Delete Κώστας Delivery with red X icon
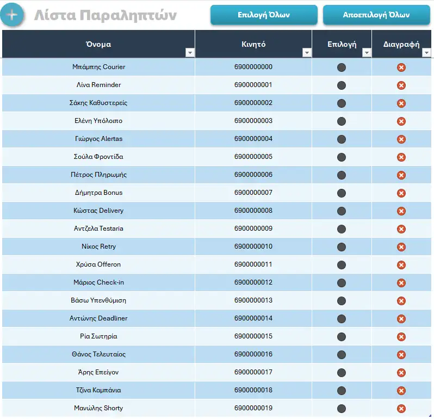The height and width of the screenshot is (419, 434). [x=401, y=211]
